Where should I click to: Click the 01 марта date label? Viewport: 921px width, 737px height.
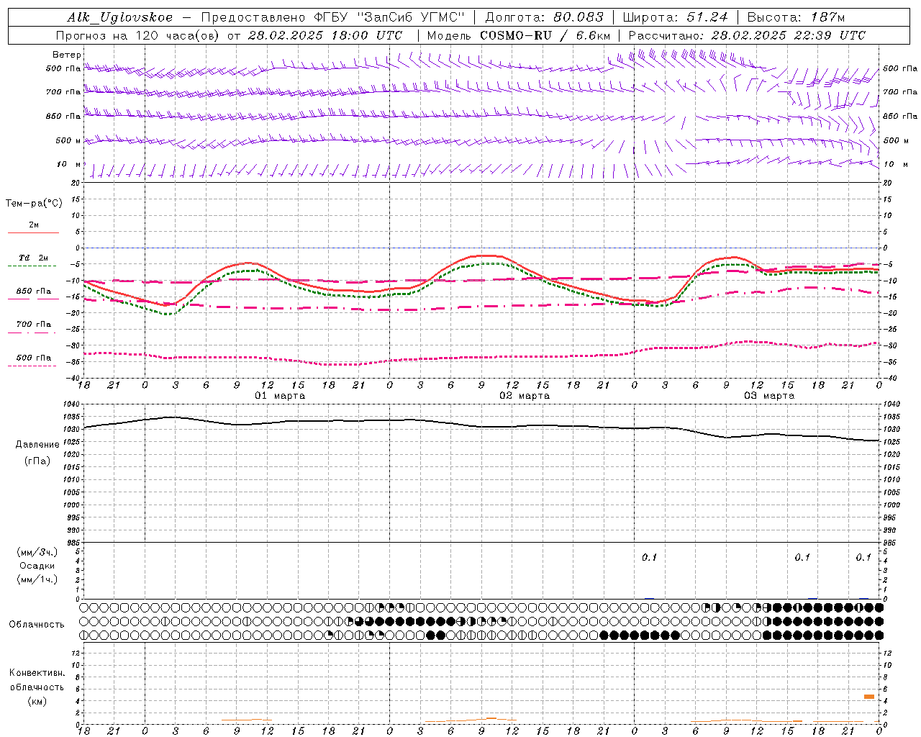280,396
